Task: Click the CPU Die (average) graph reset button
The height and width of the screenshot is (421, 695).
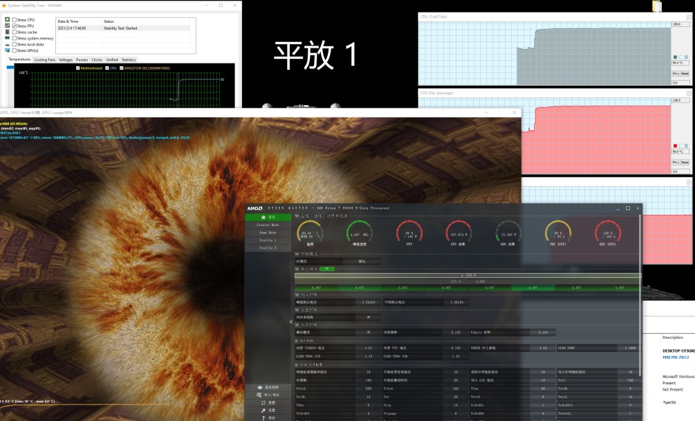Action: pos(685,162)
